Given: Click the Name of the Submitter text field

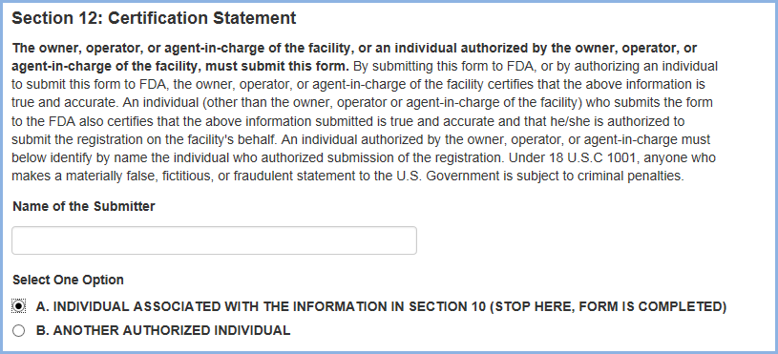Looking at the screenshot, I should (x=214, y=240).
